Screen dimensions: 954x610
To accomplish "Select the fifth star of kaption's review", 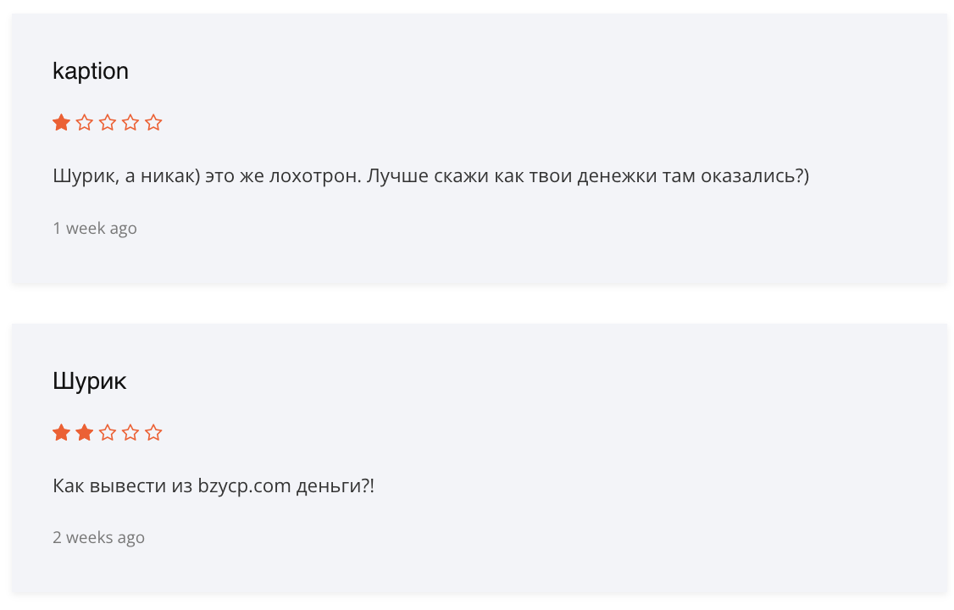I will [153, 122].
